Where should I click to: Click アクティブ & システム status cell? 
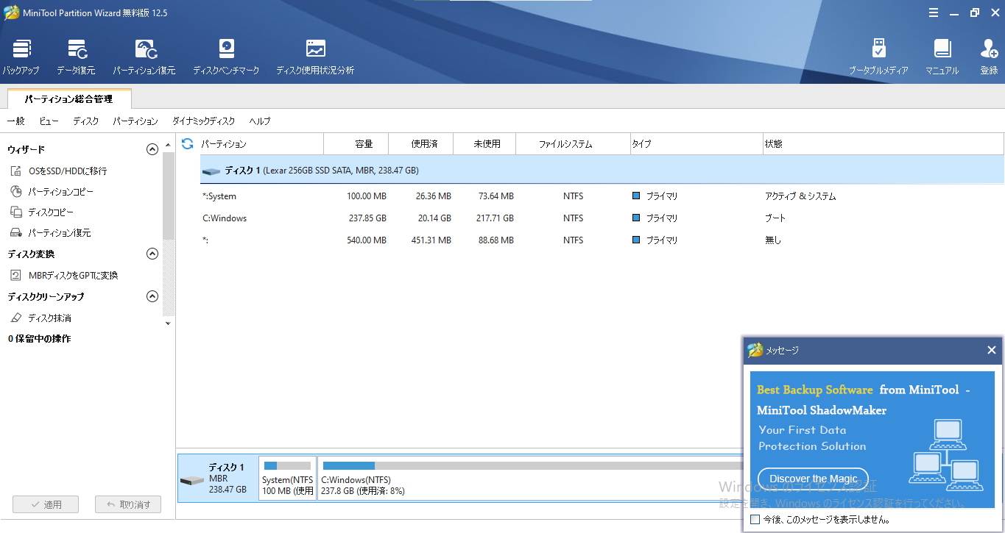800,196
